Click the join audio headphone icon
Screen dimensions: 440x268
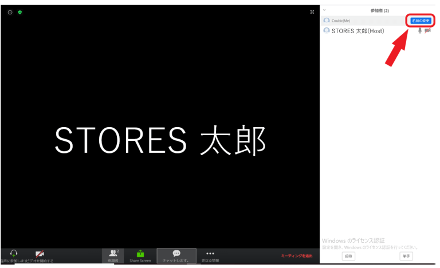(x=14, y=254)
